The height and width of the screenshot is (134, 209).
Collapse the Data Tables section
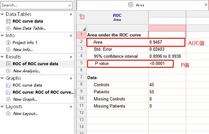[2, 14]
